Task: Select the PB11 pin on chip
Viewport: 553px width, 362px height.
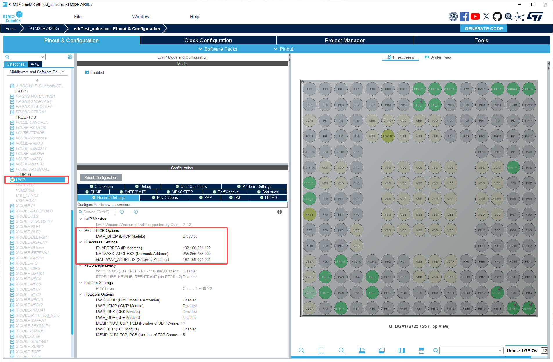Action: coord(498,308)
